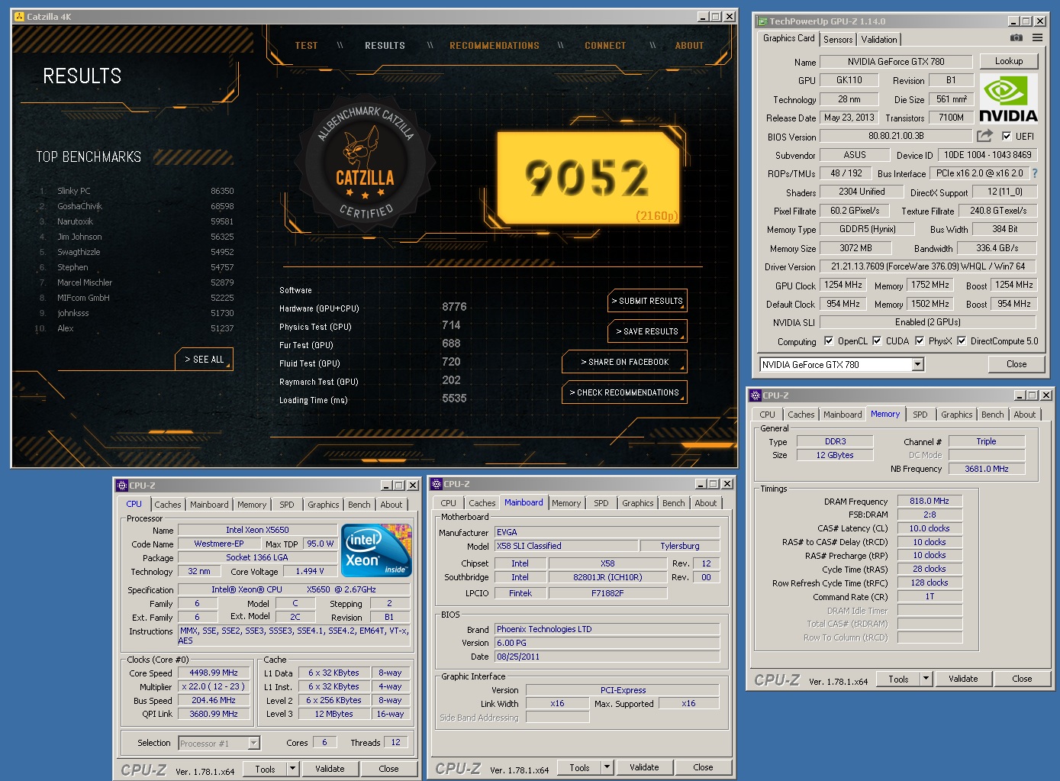Switch to the Sensors tab in GPU-Z

point(838,40)
